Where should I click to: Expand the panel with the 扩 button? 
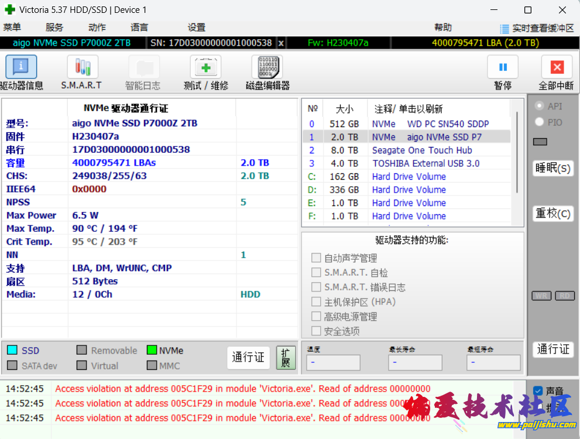pyautogui.click(x=286, y=358)
